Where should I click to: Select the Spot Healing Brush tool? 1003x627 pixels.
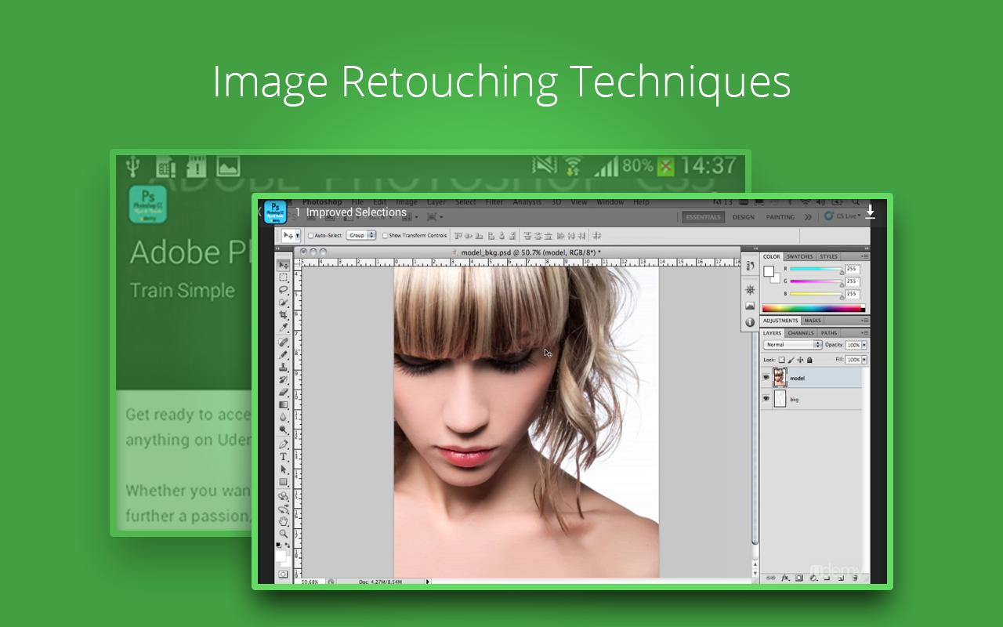(x=283, y=342)
